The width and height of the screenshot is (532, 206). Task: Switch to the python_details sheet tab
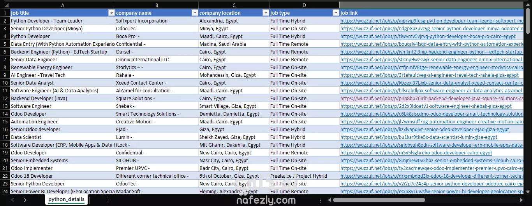click(x=66, y=199)
